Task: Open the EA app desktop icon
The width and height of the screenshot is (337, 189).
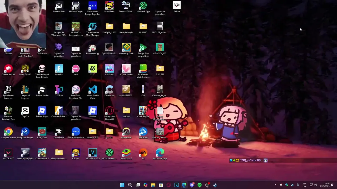Action: click(143, 154)
